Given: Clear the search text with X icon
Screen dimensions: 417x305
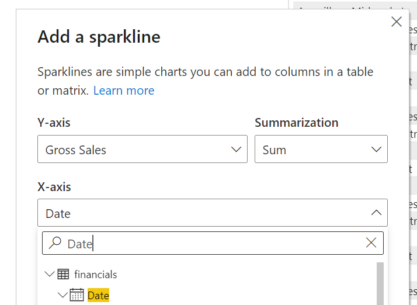Looking at the screenshot, I should (371, 243).
